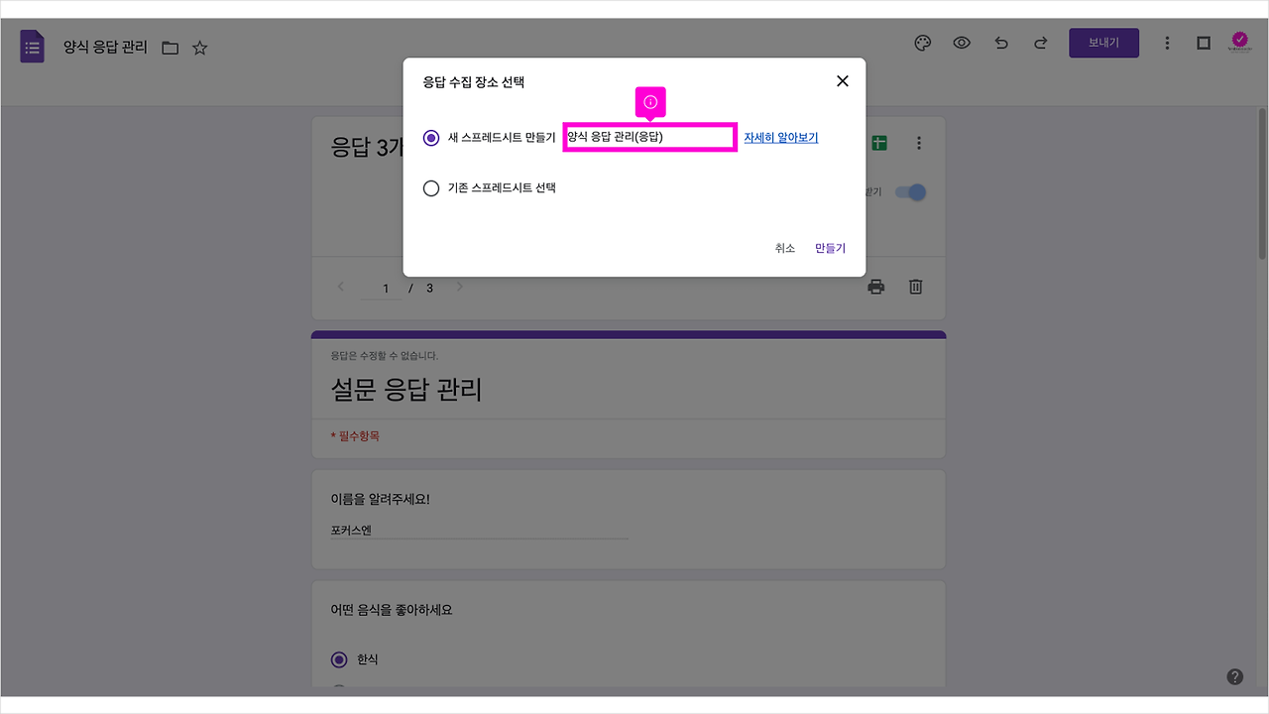Toggle the 응답 받기 switch

click(909, 191)
